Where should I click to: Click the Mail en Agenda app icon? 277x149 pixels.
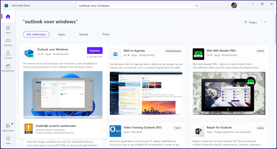[x=115, y=54]
